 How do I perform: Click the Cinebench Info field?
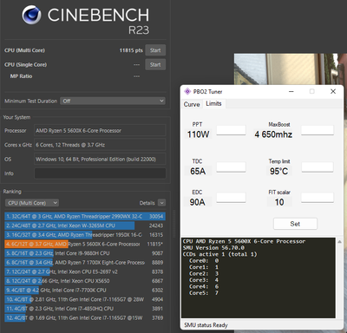[x=100, y=173]
